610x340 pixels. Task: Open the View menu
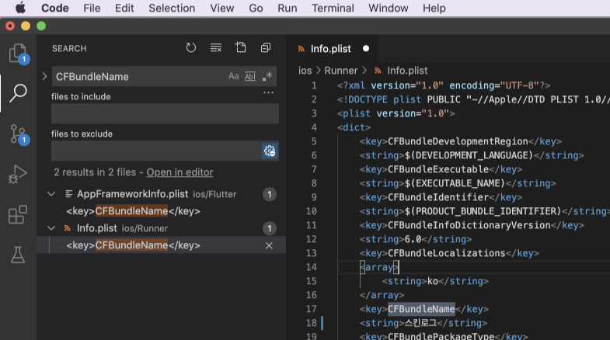[221, 8]
